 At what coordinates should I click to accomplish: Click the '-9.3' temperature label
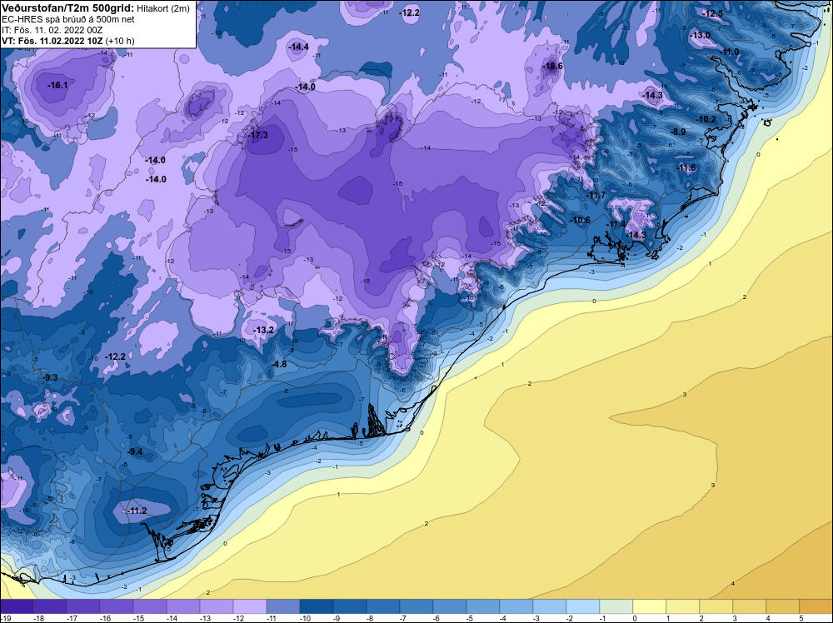(50, 377)
